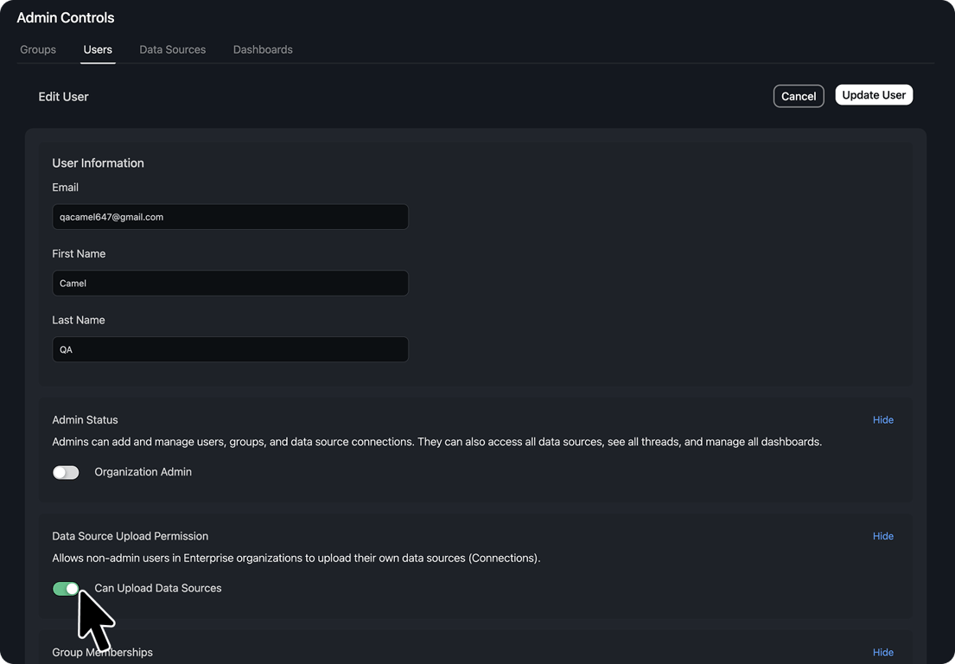
Task: Hide the Admin Status section
Action: coord(882,420)
